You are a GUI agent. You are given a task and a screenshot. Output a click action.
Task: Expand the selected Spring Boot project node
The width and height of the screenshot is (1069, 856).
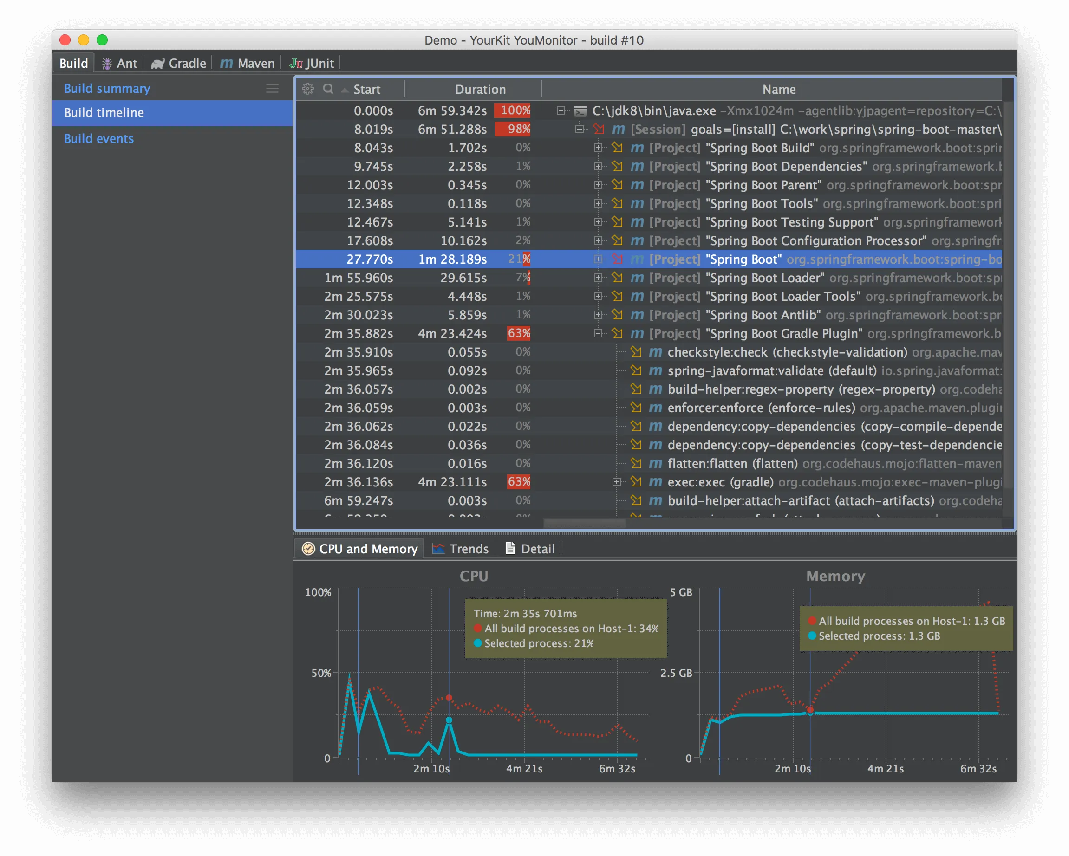coord(598,259)
